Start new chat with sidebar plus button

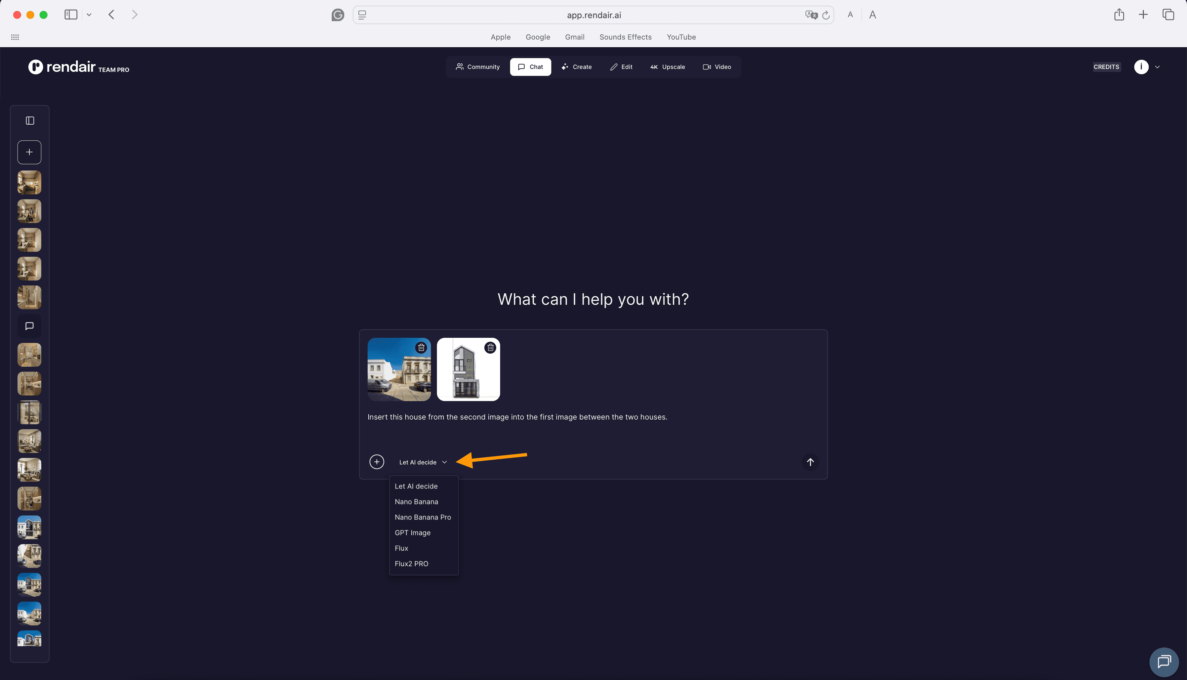29,152
